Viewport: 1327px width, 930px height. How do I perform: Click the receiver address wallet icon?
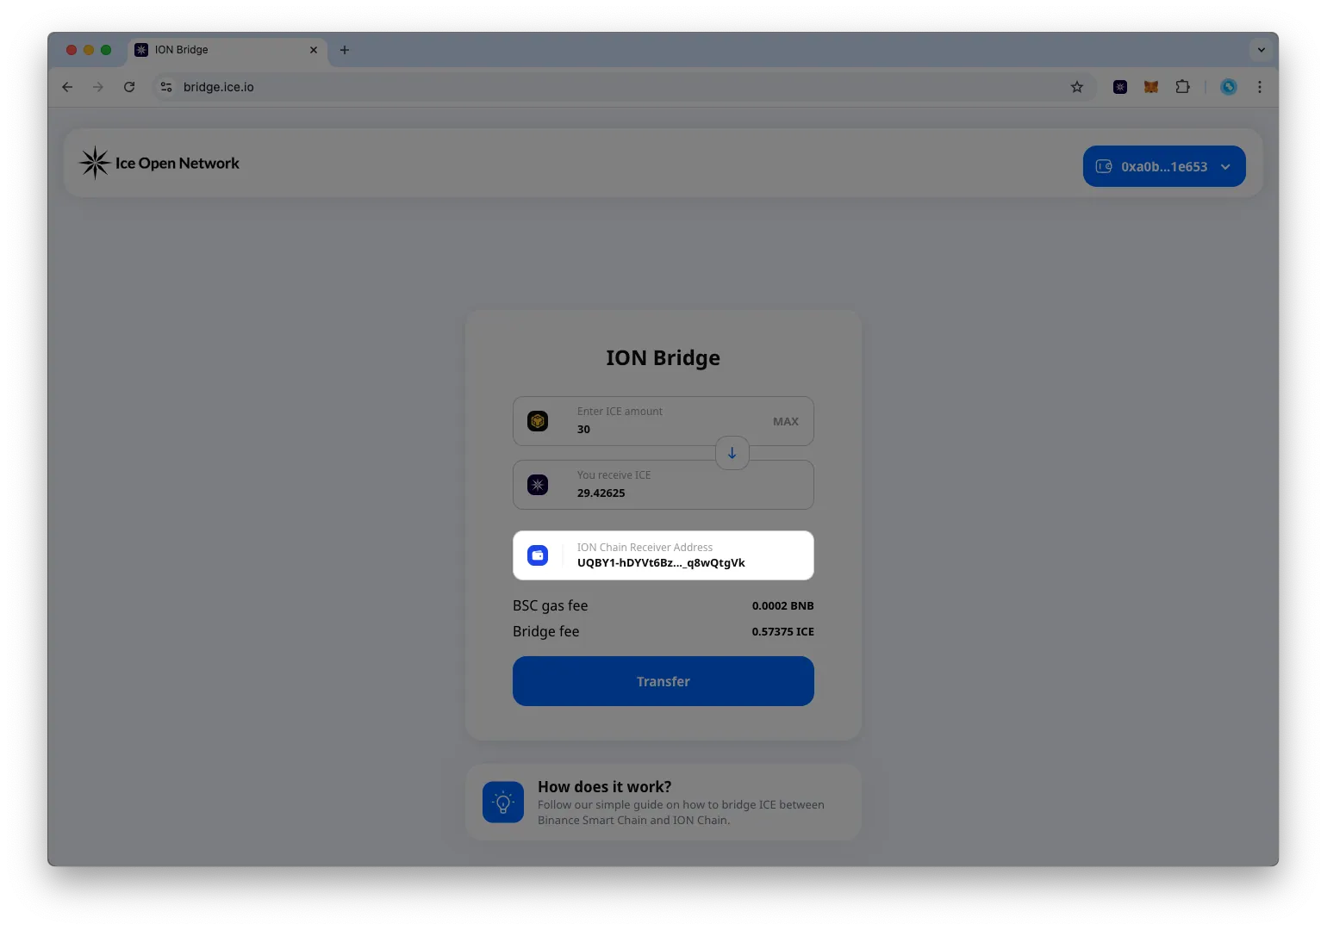click(538, 555)
